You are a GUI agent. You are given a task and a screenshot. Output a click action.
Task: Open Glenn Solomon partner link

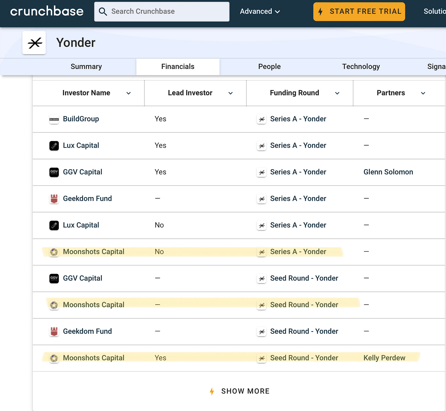pyautogui.click(x=388, y=172)
